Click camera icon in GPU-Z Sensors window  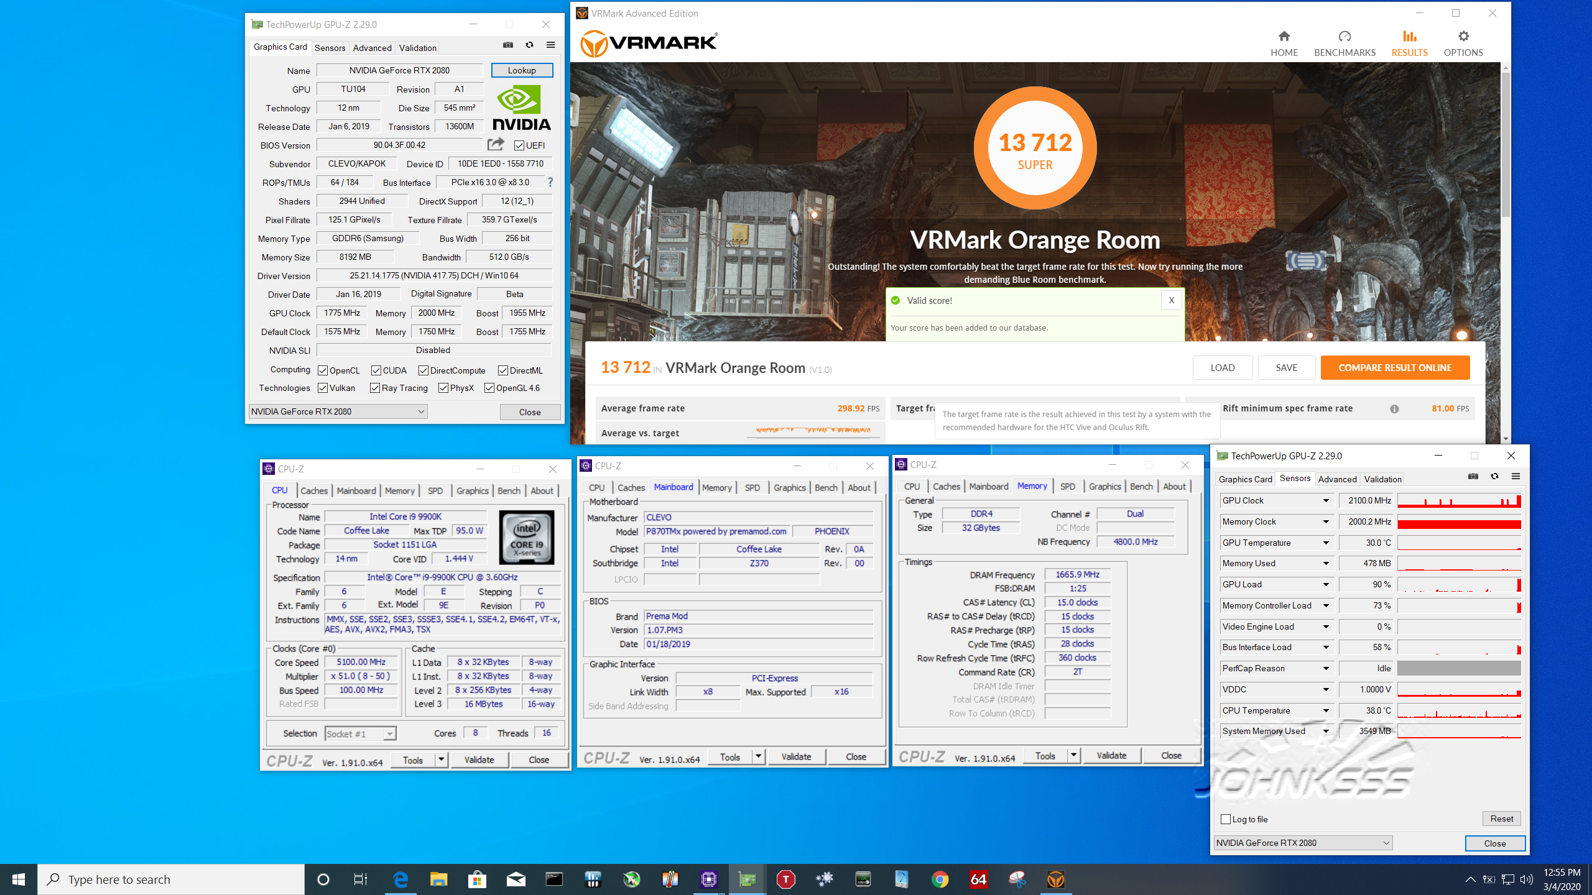point(1473,477)
